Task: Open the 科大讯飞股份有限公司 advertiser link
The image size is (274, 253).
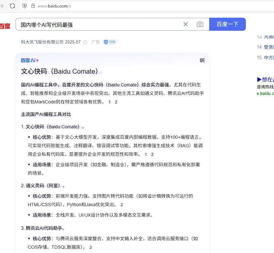Action: coord(42,42)
